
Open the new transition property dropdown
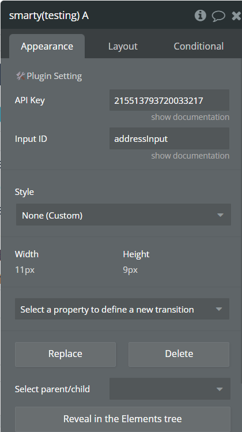click(x=122, y=309)
